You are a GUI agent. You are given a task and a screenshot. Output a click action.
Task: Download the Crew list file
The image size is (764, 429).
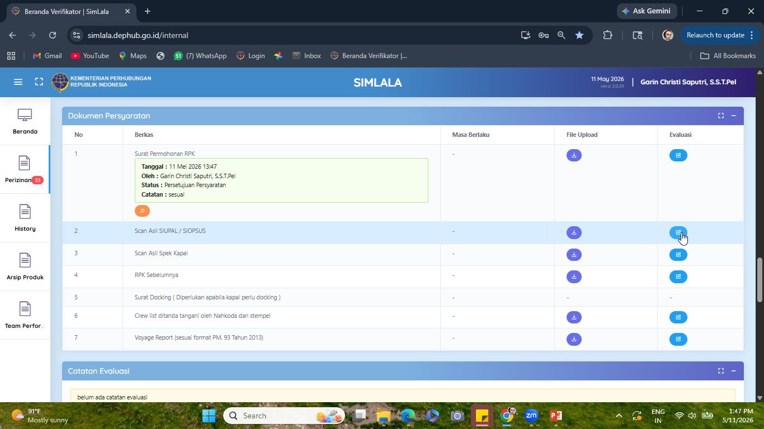[x=574, y=317]
